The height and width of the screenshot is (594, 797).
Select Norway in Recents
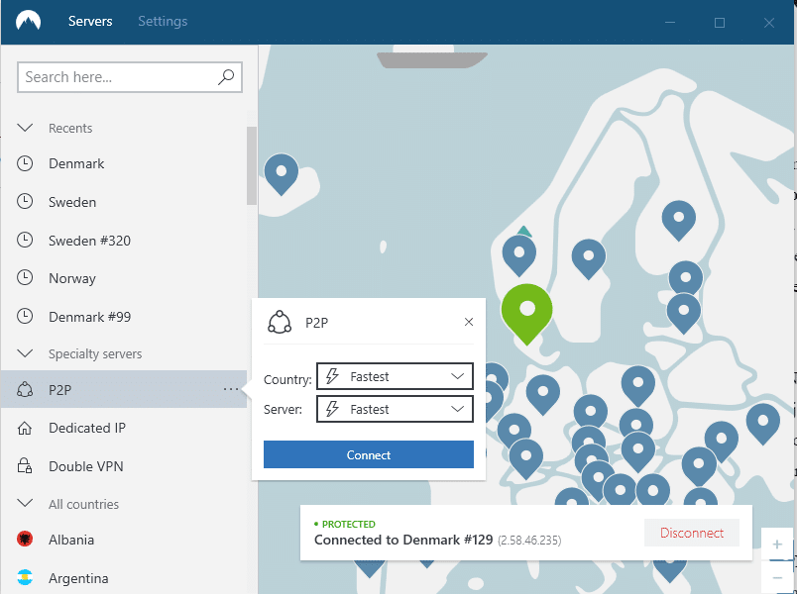(124, 278)
